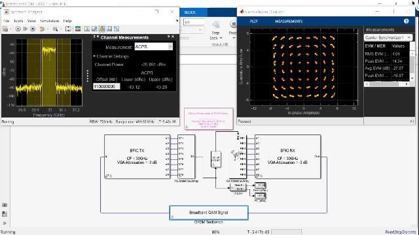Select the zoom magnifier tool in Spectrum Analyzer
The height and width of the screenshot is (235, 419).
pos(55,29)
